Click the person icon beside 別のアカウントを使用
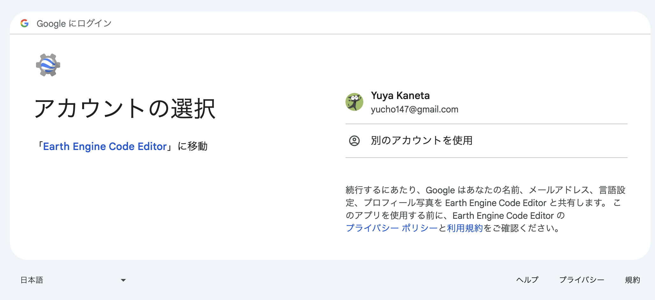This screenshot has width=655, height=300. tap(354, 140)
